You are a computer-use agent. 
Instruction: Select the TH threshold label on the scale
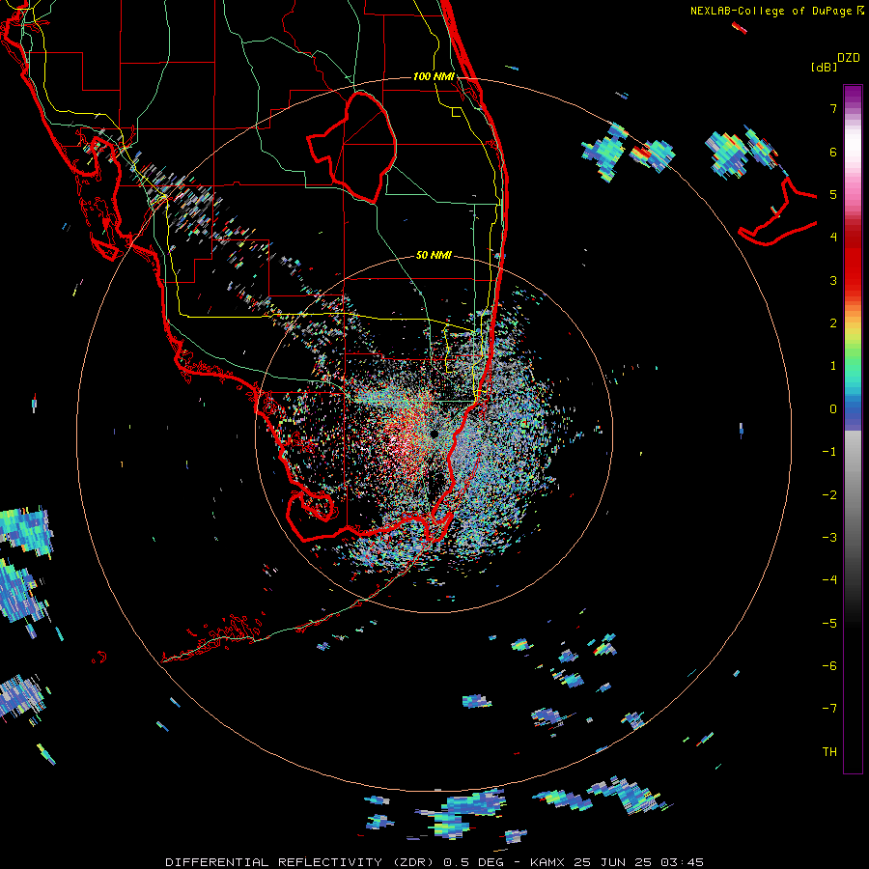coord(829,752)
